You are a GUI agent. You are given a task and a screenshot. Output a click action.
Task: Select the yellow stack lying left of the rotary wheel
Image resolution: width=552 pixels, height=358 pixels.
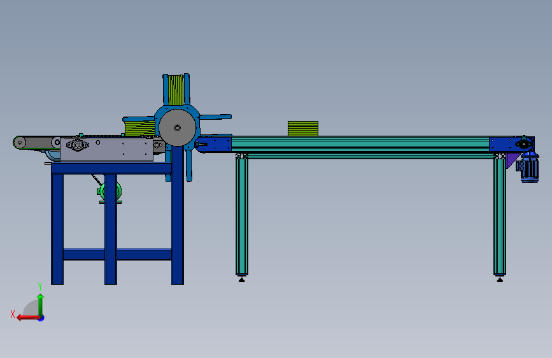140,128
